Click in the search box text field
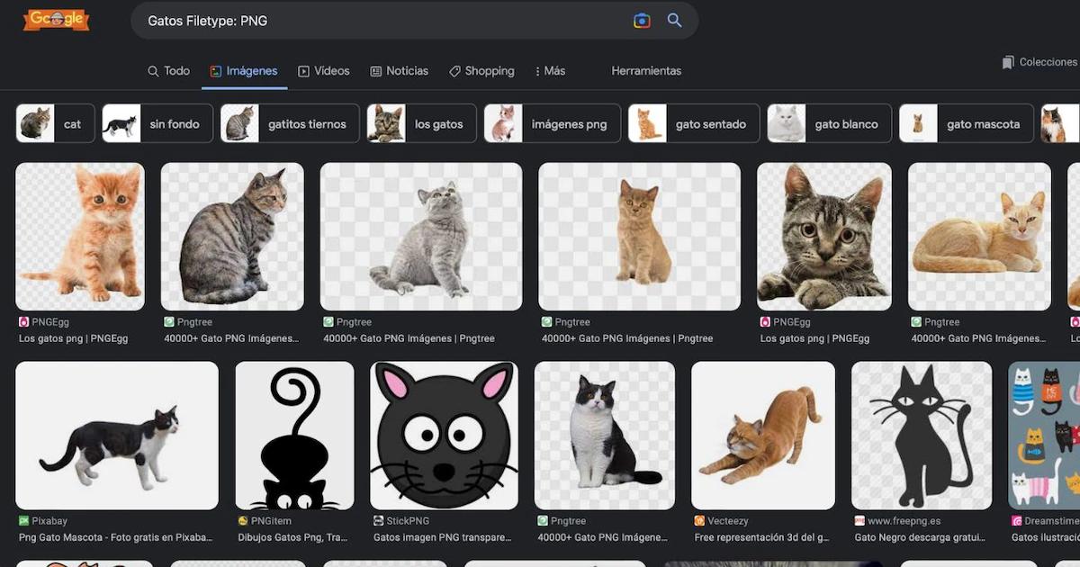The image size is (1080, 567). coord(378,21)
